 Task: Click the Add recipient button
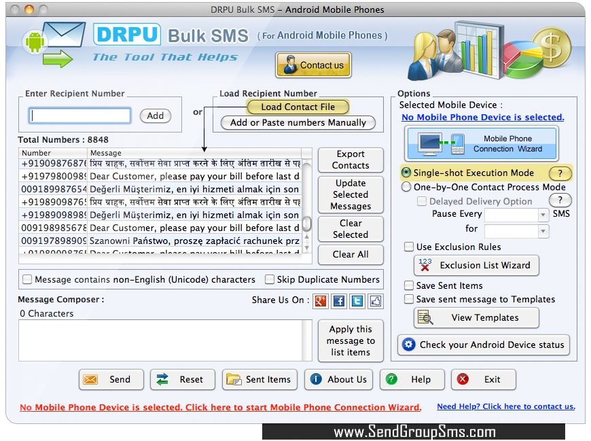156,116
